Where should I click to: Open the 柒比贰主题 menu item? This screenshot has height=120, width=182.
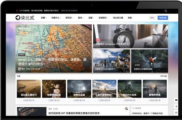click(118, 18)
